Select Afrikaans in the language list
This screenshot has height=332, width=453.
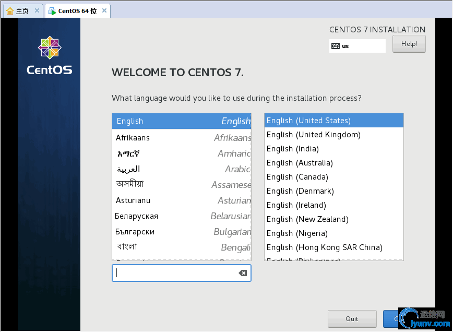pyautogui.click(x=182, y=138)
